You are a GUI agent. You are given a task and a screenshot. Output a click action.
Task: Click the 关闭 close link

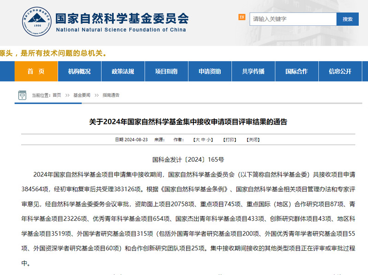pyautogui.click(x=253, y=140)
